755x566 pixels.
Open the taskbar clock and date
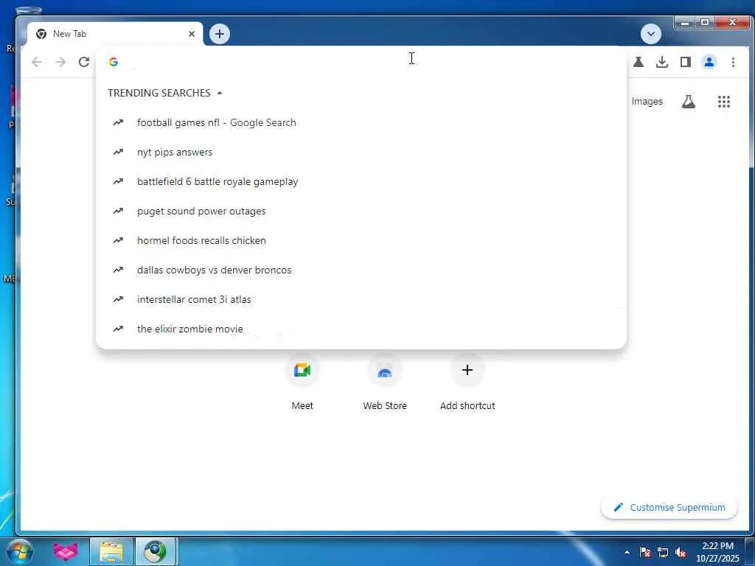717,552
